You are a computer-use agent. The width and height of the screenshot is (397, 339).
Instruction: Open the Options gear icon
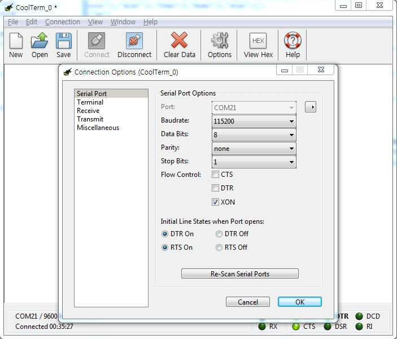(x=220, y=41)
